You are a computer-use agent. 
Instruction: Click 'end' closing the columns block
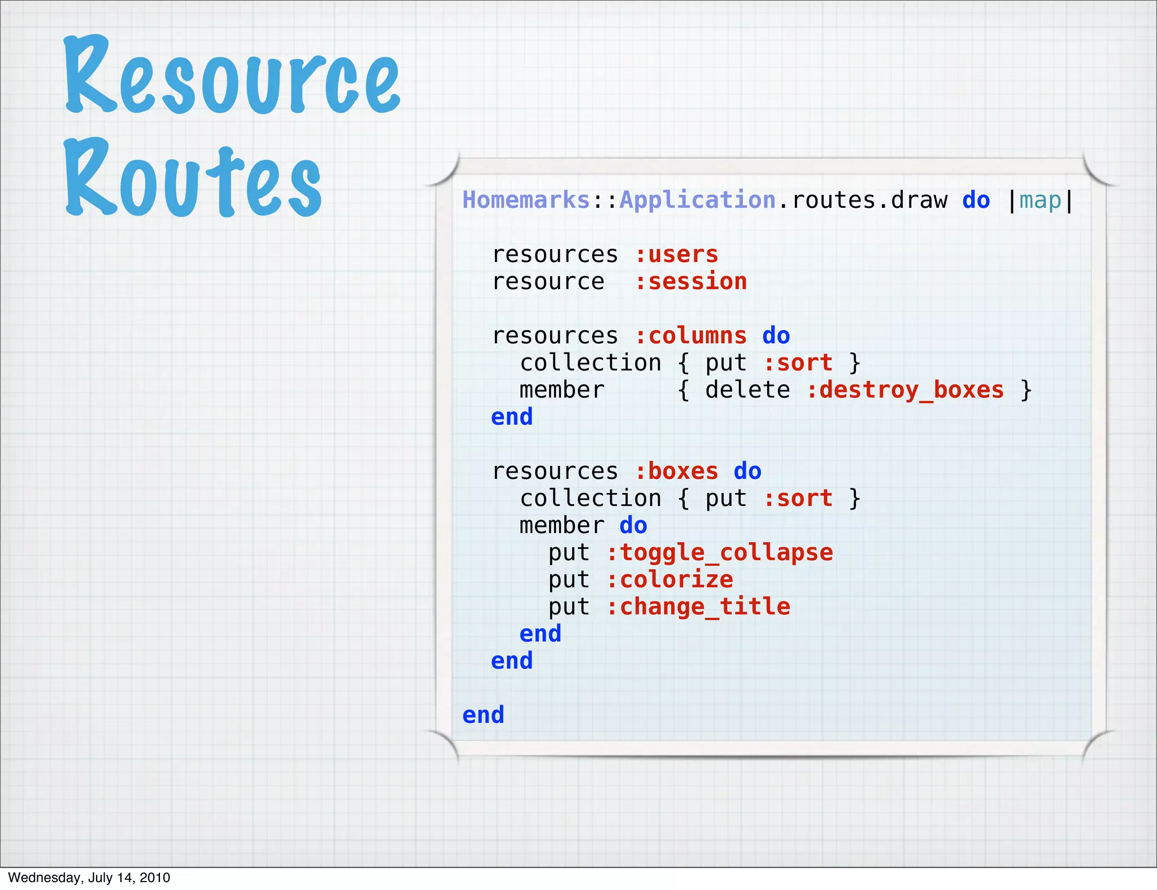[x=512, y=417]
